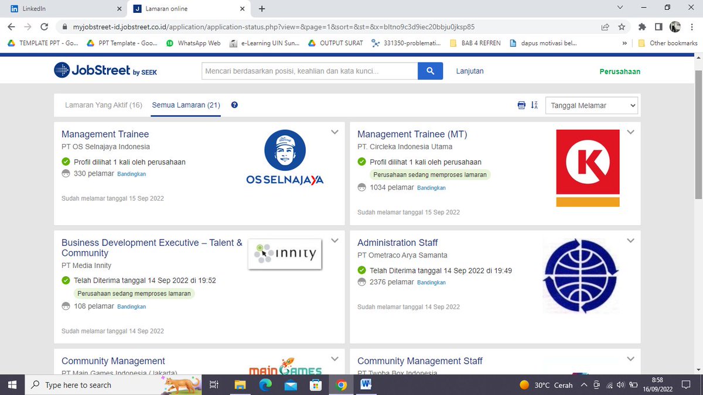The width and height of the screenshot is (703, 395).
Task: Open the OS Selnajaya company logo
Action: (x=285, y=158)
